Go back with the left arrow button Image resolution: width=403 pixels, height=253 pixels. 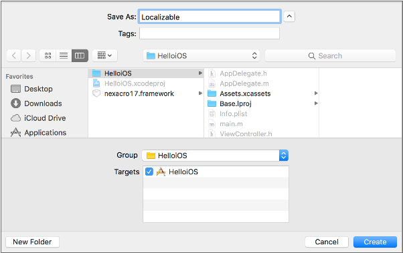(x=14, y=55)
